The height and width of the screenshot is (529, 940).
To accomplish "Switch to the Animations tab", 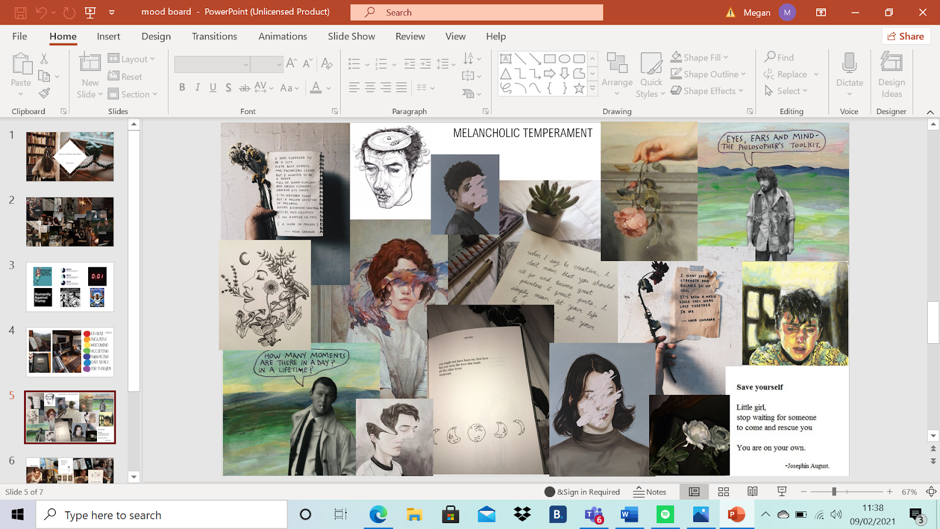I will pos(283,36).
